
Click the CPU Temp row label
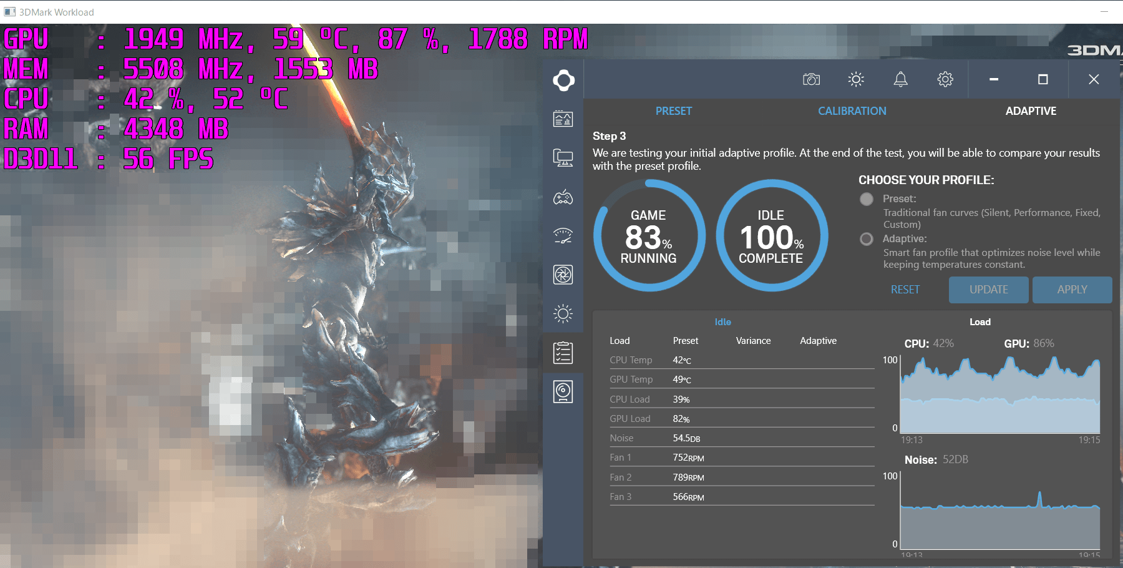(x=631, y=360)
